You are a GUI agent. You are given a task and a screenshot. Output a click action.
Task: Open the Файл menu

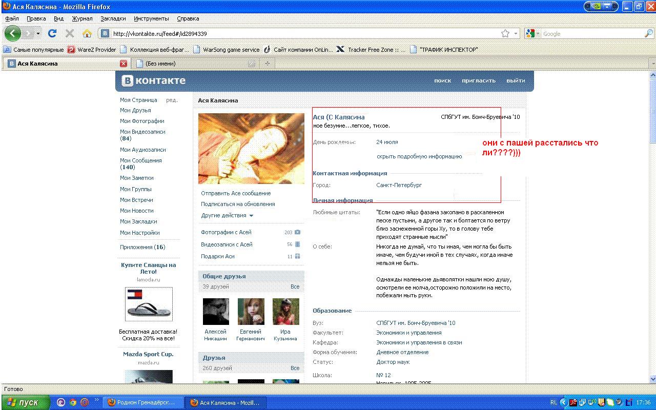(12, 18)
